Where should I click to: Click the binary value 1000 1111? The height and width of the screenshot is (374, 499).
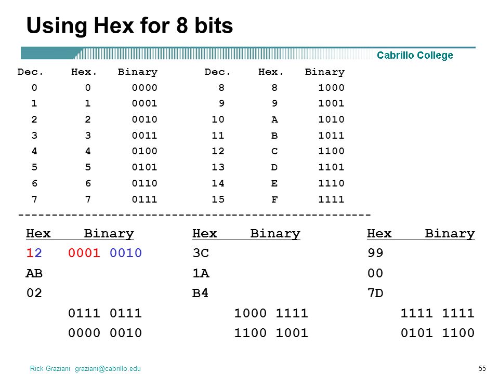tap(271, 313)
